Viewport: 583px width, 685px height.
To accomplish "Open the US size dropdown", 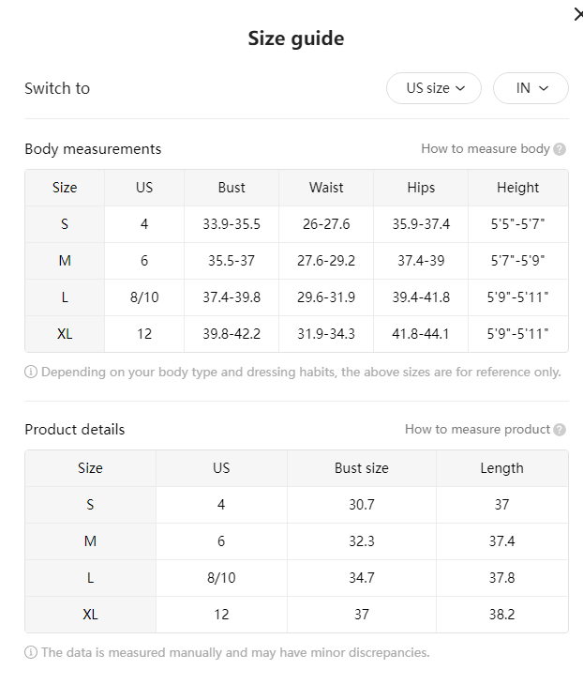I will click(x=434, y=88).
